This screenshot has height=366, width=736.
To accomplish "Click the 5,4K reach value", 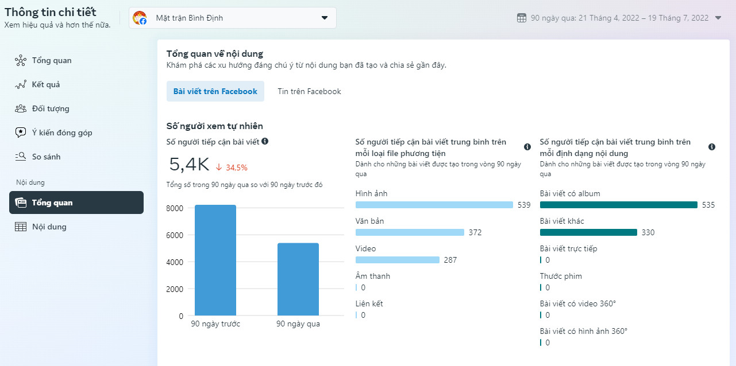I will click(x=189, y=165).
